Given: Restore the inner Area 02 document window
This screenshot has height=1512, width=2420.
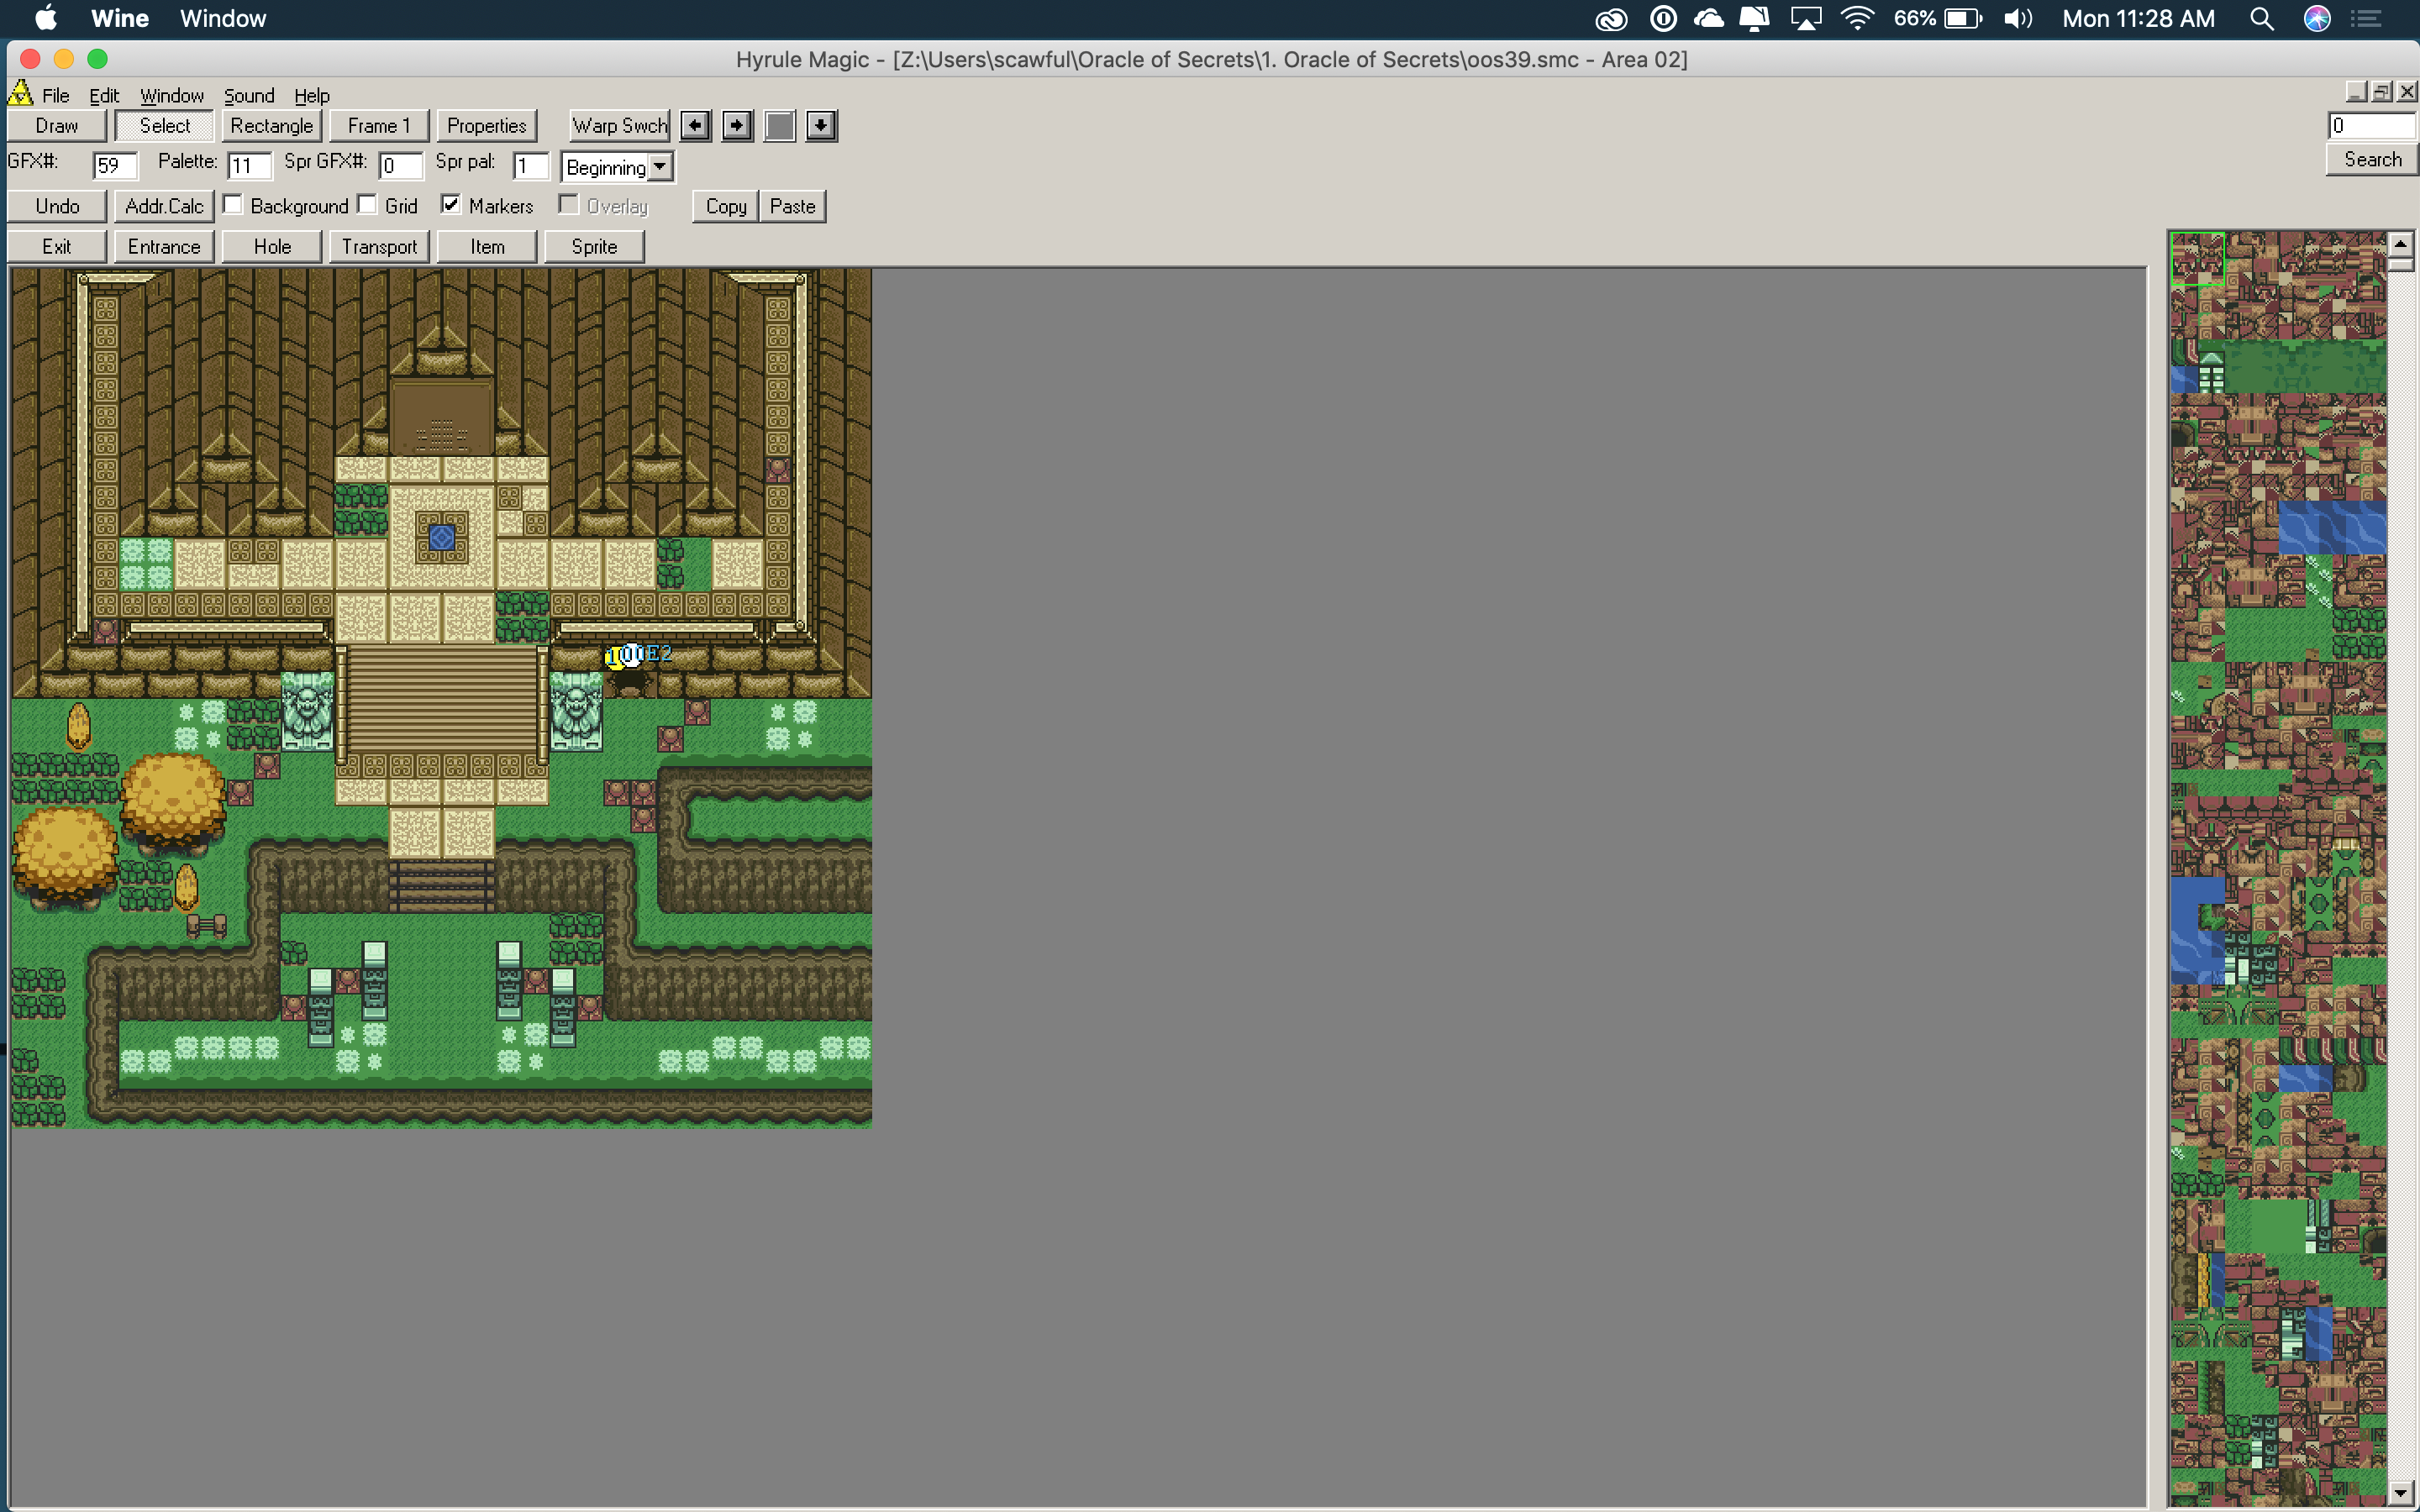Looking at the screenshot, I should 2382,92.
